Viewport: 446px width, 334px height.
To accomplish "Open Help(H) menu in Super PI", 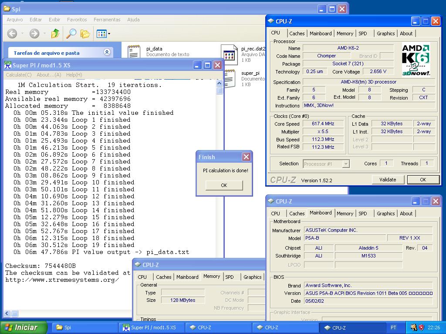I will tap(74, 75).
